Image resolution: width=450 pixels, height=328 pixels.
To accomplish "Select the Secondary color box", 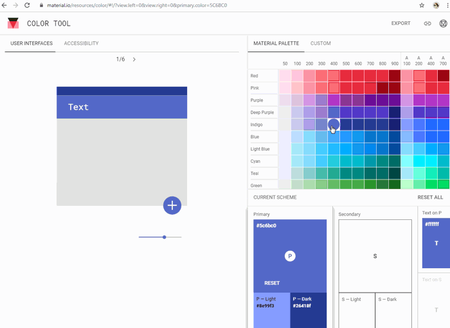I will [x=375, y=256].
